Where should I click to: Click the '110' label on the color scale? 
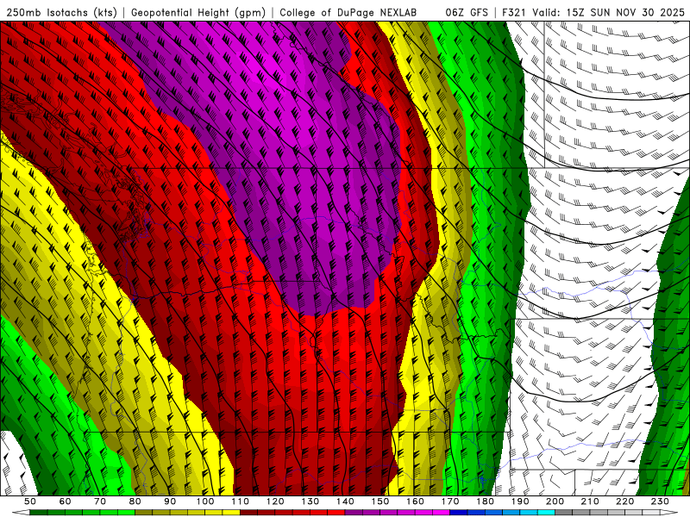coord(241,501)
